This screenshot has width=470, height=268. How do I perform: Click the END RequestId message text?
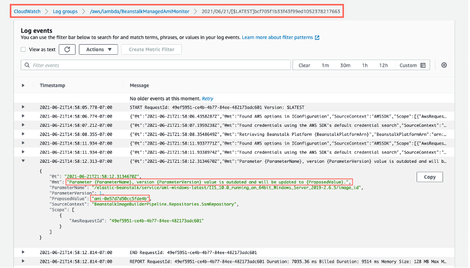pos(193,252)
